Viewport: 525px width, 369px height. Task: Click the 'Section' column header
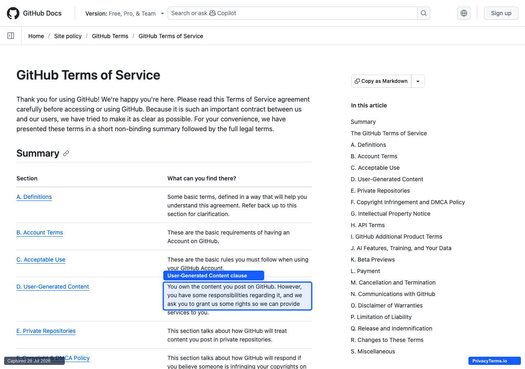[27, 178]
